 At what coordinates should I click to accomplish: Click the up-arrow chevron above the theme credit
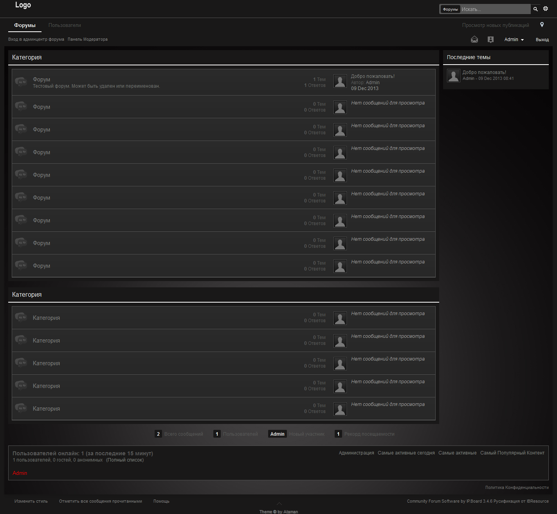click(x=279, y=503)
